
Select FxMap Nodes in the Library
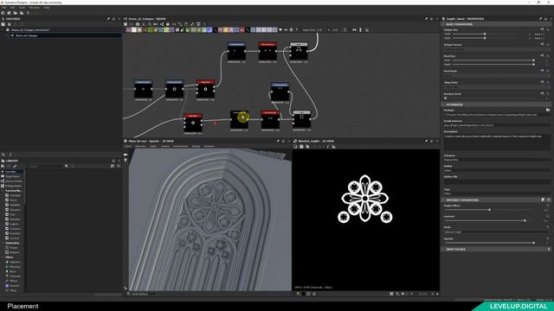coord(13,186)
